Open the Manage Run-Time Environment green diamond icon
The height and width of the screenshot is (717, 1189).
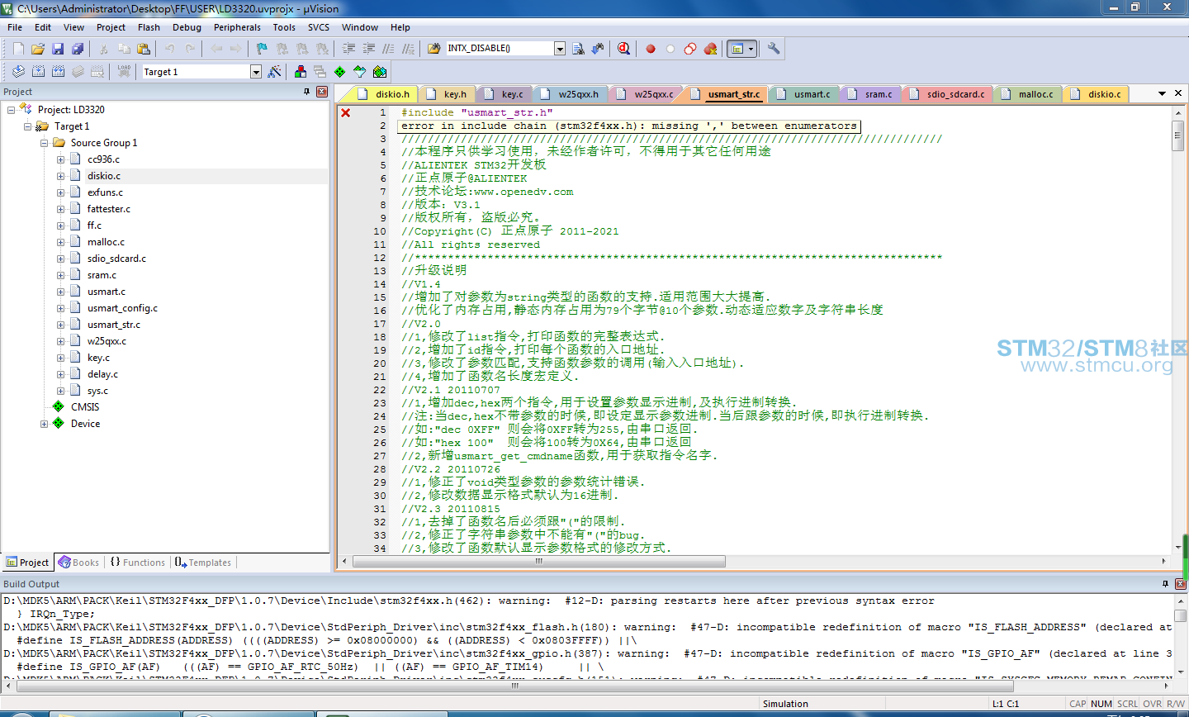click(340, 72)
